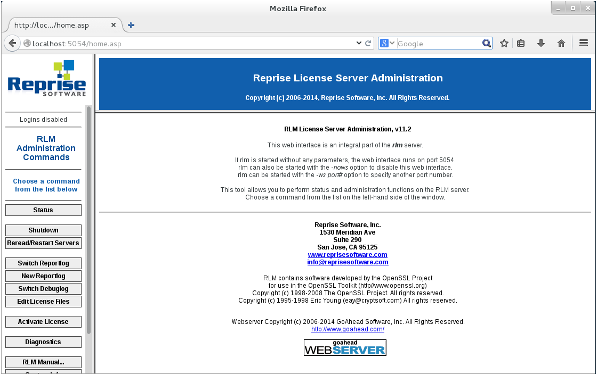Image resolution: width=597 pixels, height=375 pixels.
Task: Click Switch Reportlog button
Action: (x=43, y=263)
